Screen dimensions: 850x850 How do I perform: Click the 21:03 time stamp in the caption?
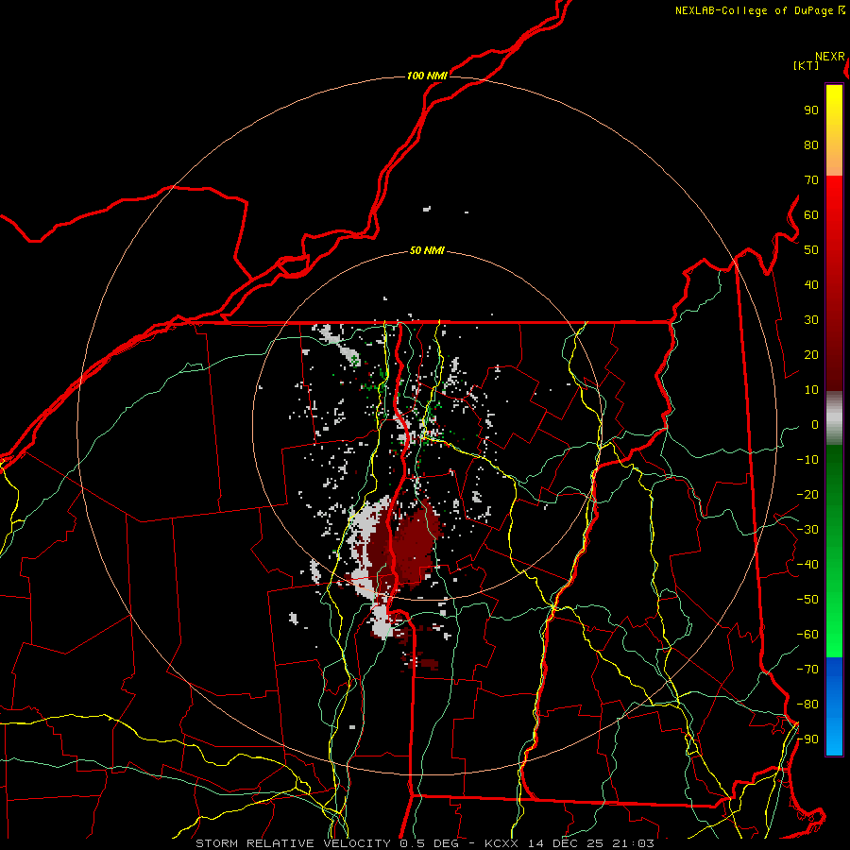[633, 843]
